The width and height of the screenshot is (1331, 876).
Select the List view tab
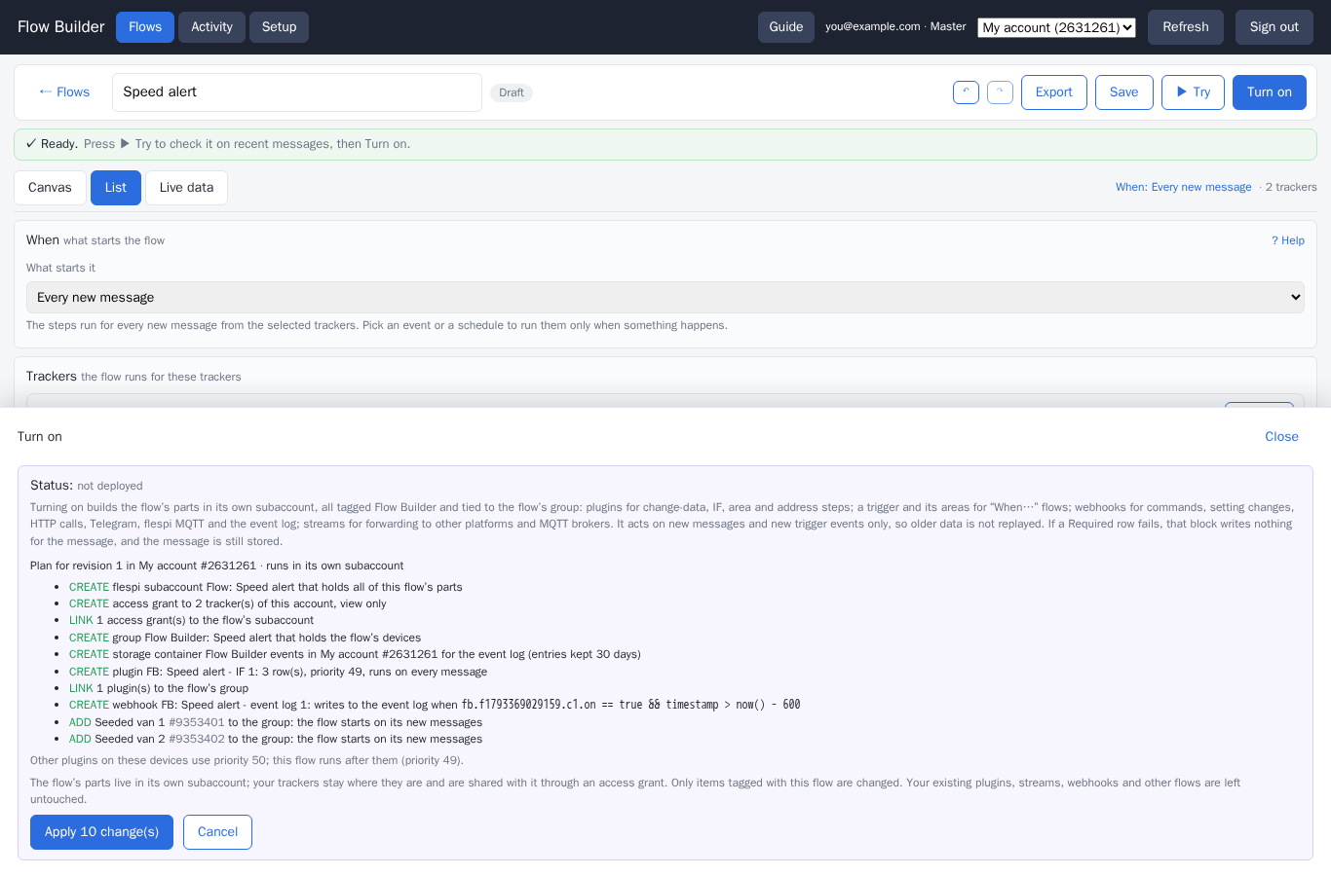click(x=116, y=188)
